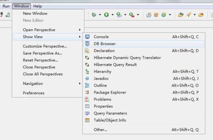The image size is (213, 140).
Task: Select Open Perspective menu entry
Action: pyautogui.click(x=48, y=30)
